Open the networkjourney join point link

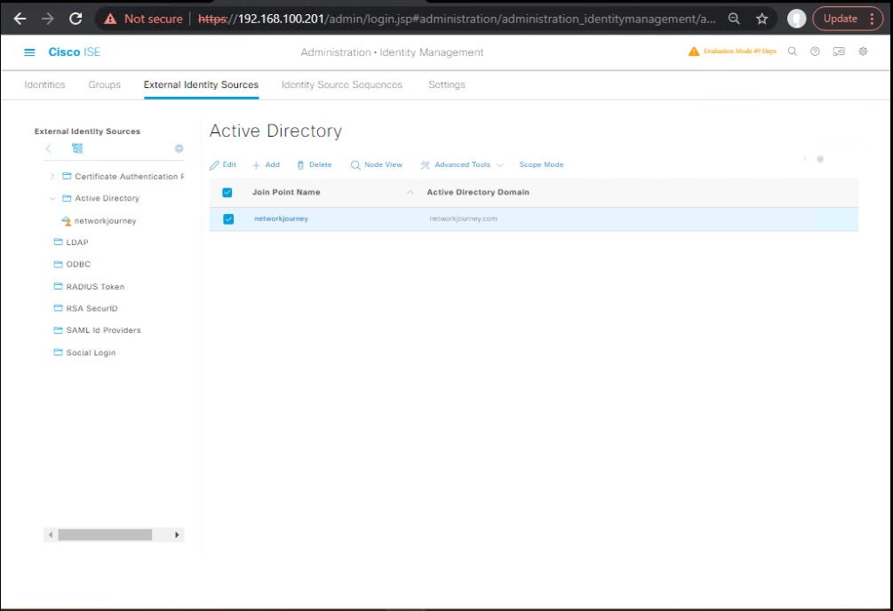click(x=281, y=218)
